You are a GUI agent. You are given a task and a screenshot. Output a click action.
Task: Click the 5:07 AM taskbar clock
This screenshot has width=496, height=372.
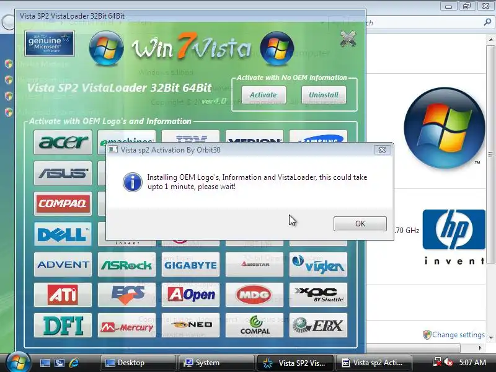pos(472,363)
